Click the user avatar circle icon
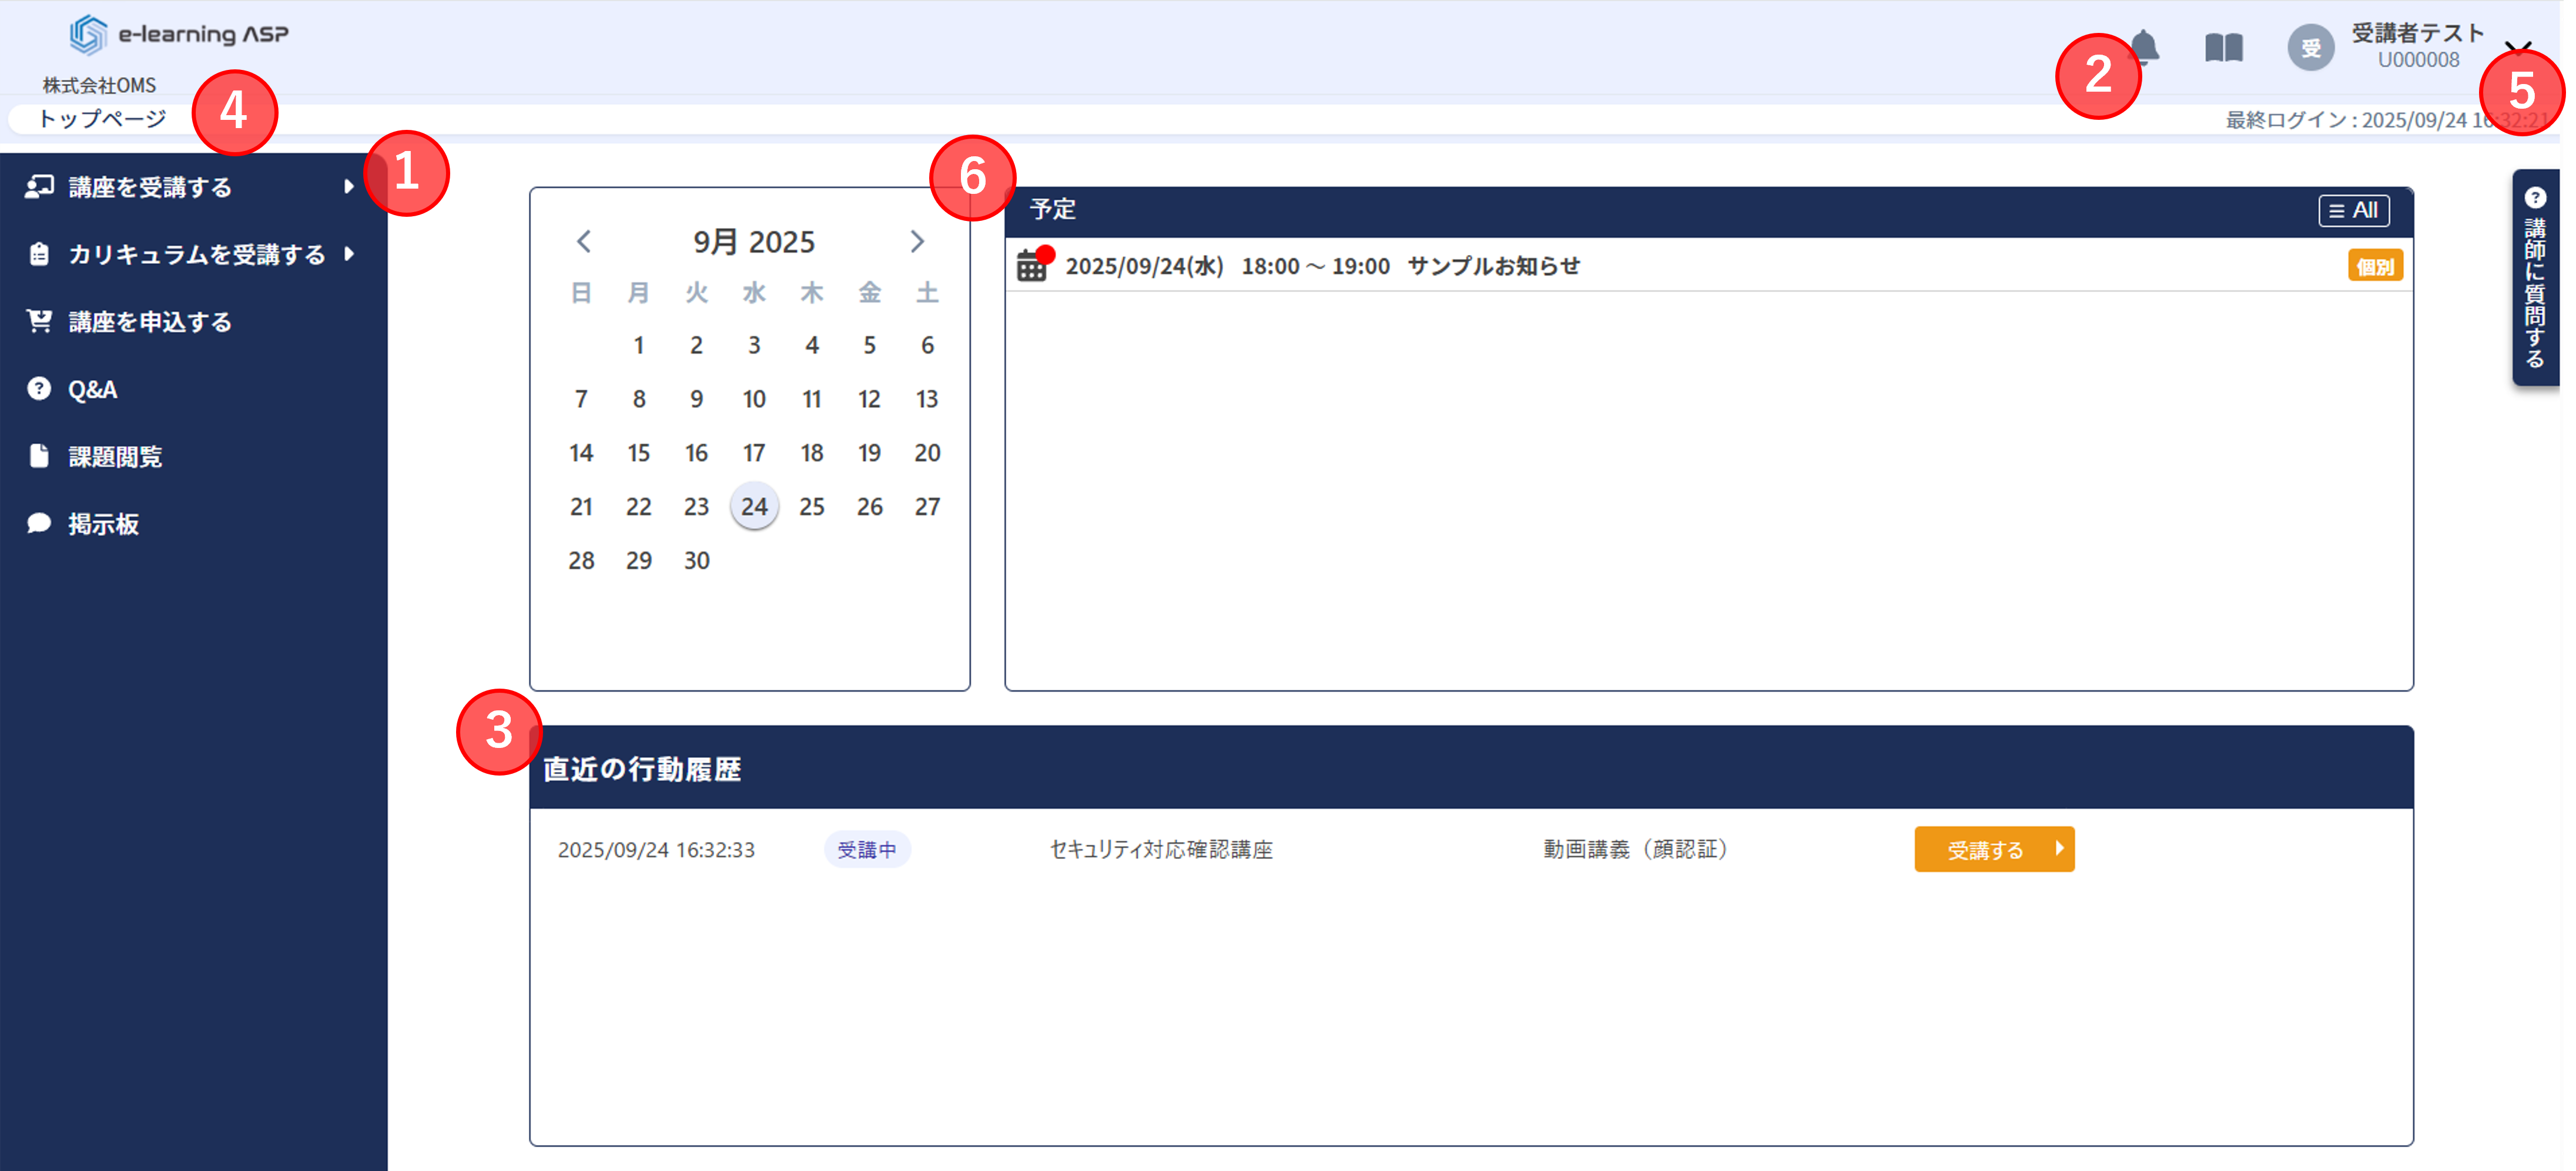Screen dimensions: 2576x1171 coord(2310,47)
